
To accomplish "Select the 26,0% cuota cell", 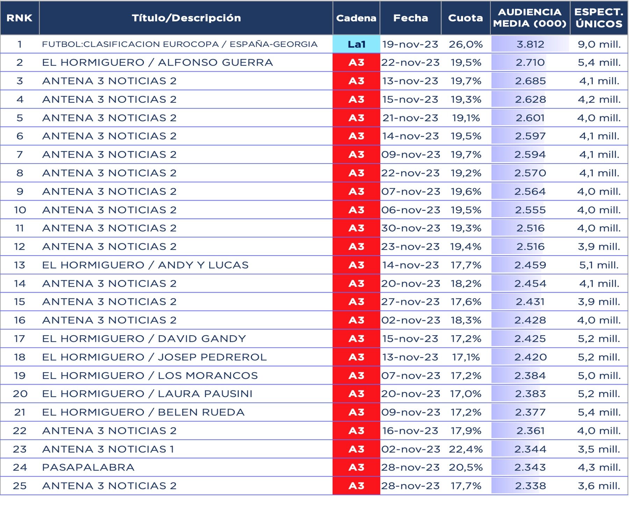I will point(465,44).
